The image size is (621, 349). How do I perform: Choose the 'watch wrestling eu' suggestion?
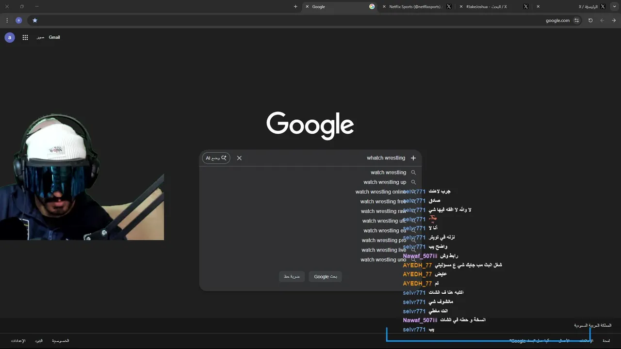click(310, 231)
